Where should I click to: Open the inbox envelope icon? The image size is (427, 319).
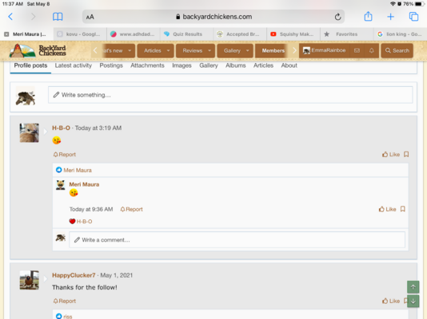coord(357,50)
